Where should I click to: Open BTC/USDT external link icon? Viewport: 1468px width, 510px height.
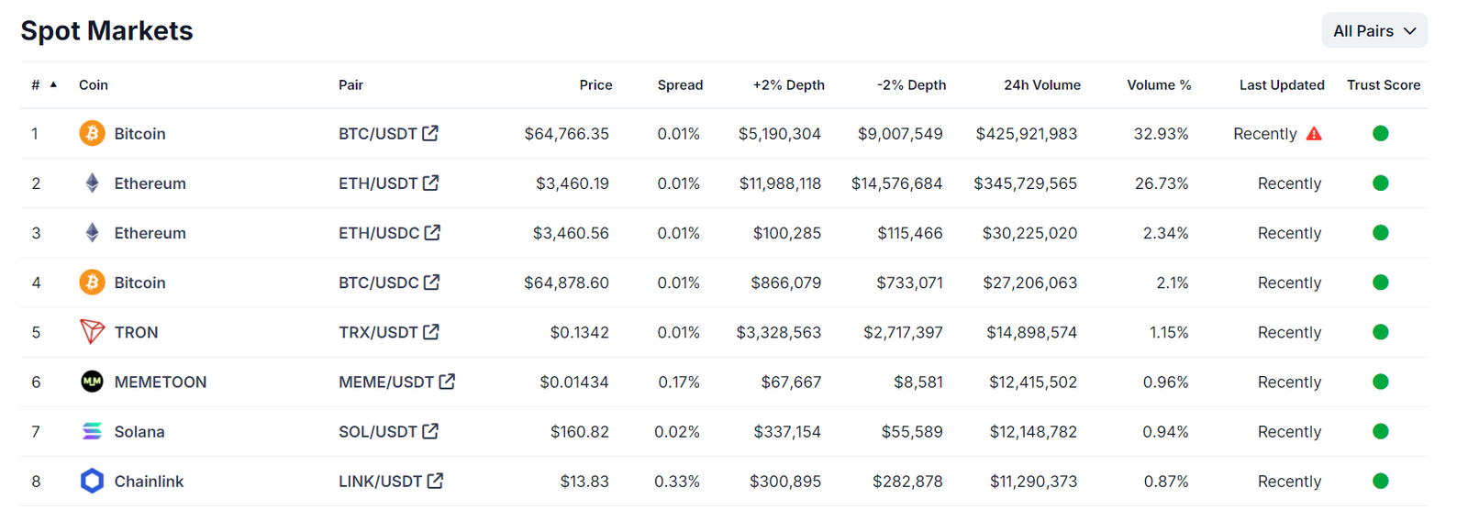pos(430,133)
